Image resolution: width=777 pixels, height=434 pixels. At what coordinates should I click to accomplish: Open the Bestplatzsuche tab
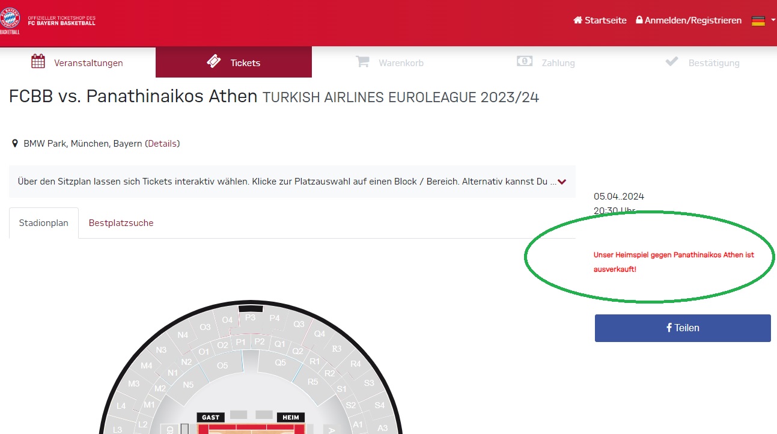coord(121,223)
